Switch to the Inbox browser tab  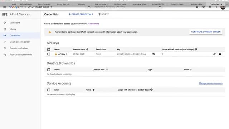(159, 4)
